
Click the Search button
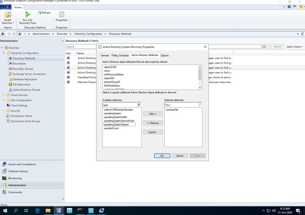click(276, 46)
